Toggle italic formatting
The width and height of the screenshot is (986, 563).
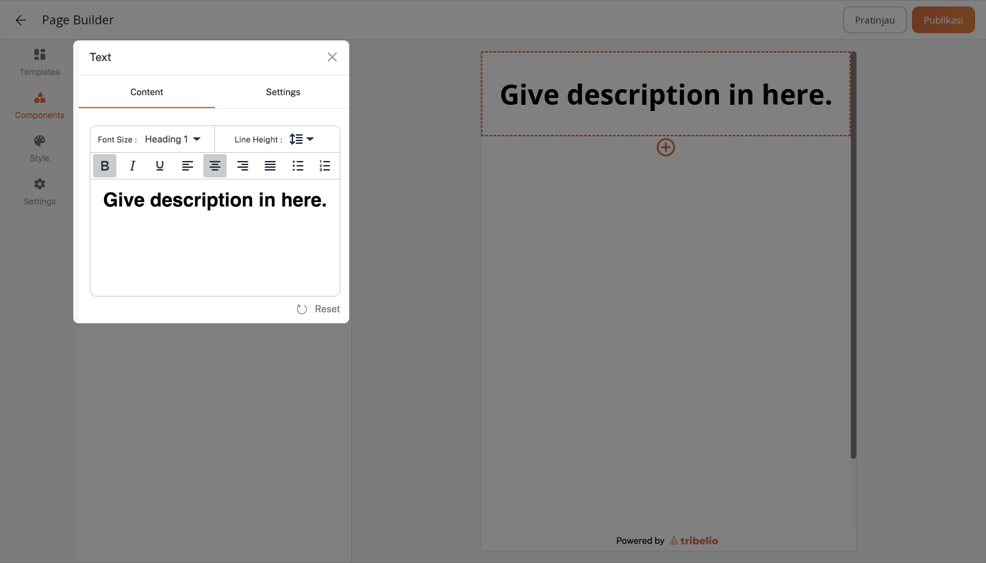point(133,166)
